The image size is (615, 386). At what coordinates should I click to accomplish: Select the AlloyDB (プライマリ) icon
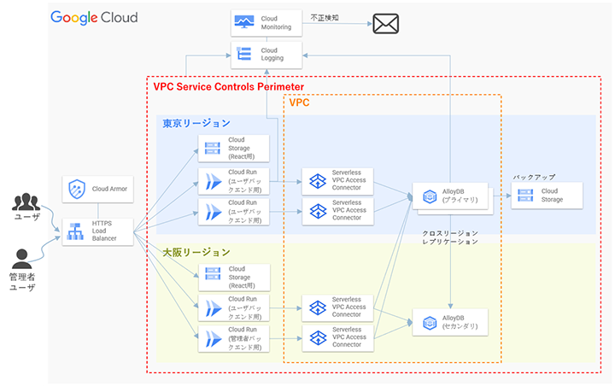[x=430, y=196]
